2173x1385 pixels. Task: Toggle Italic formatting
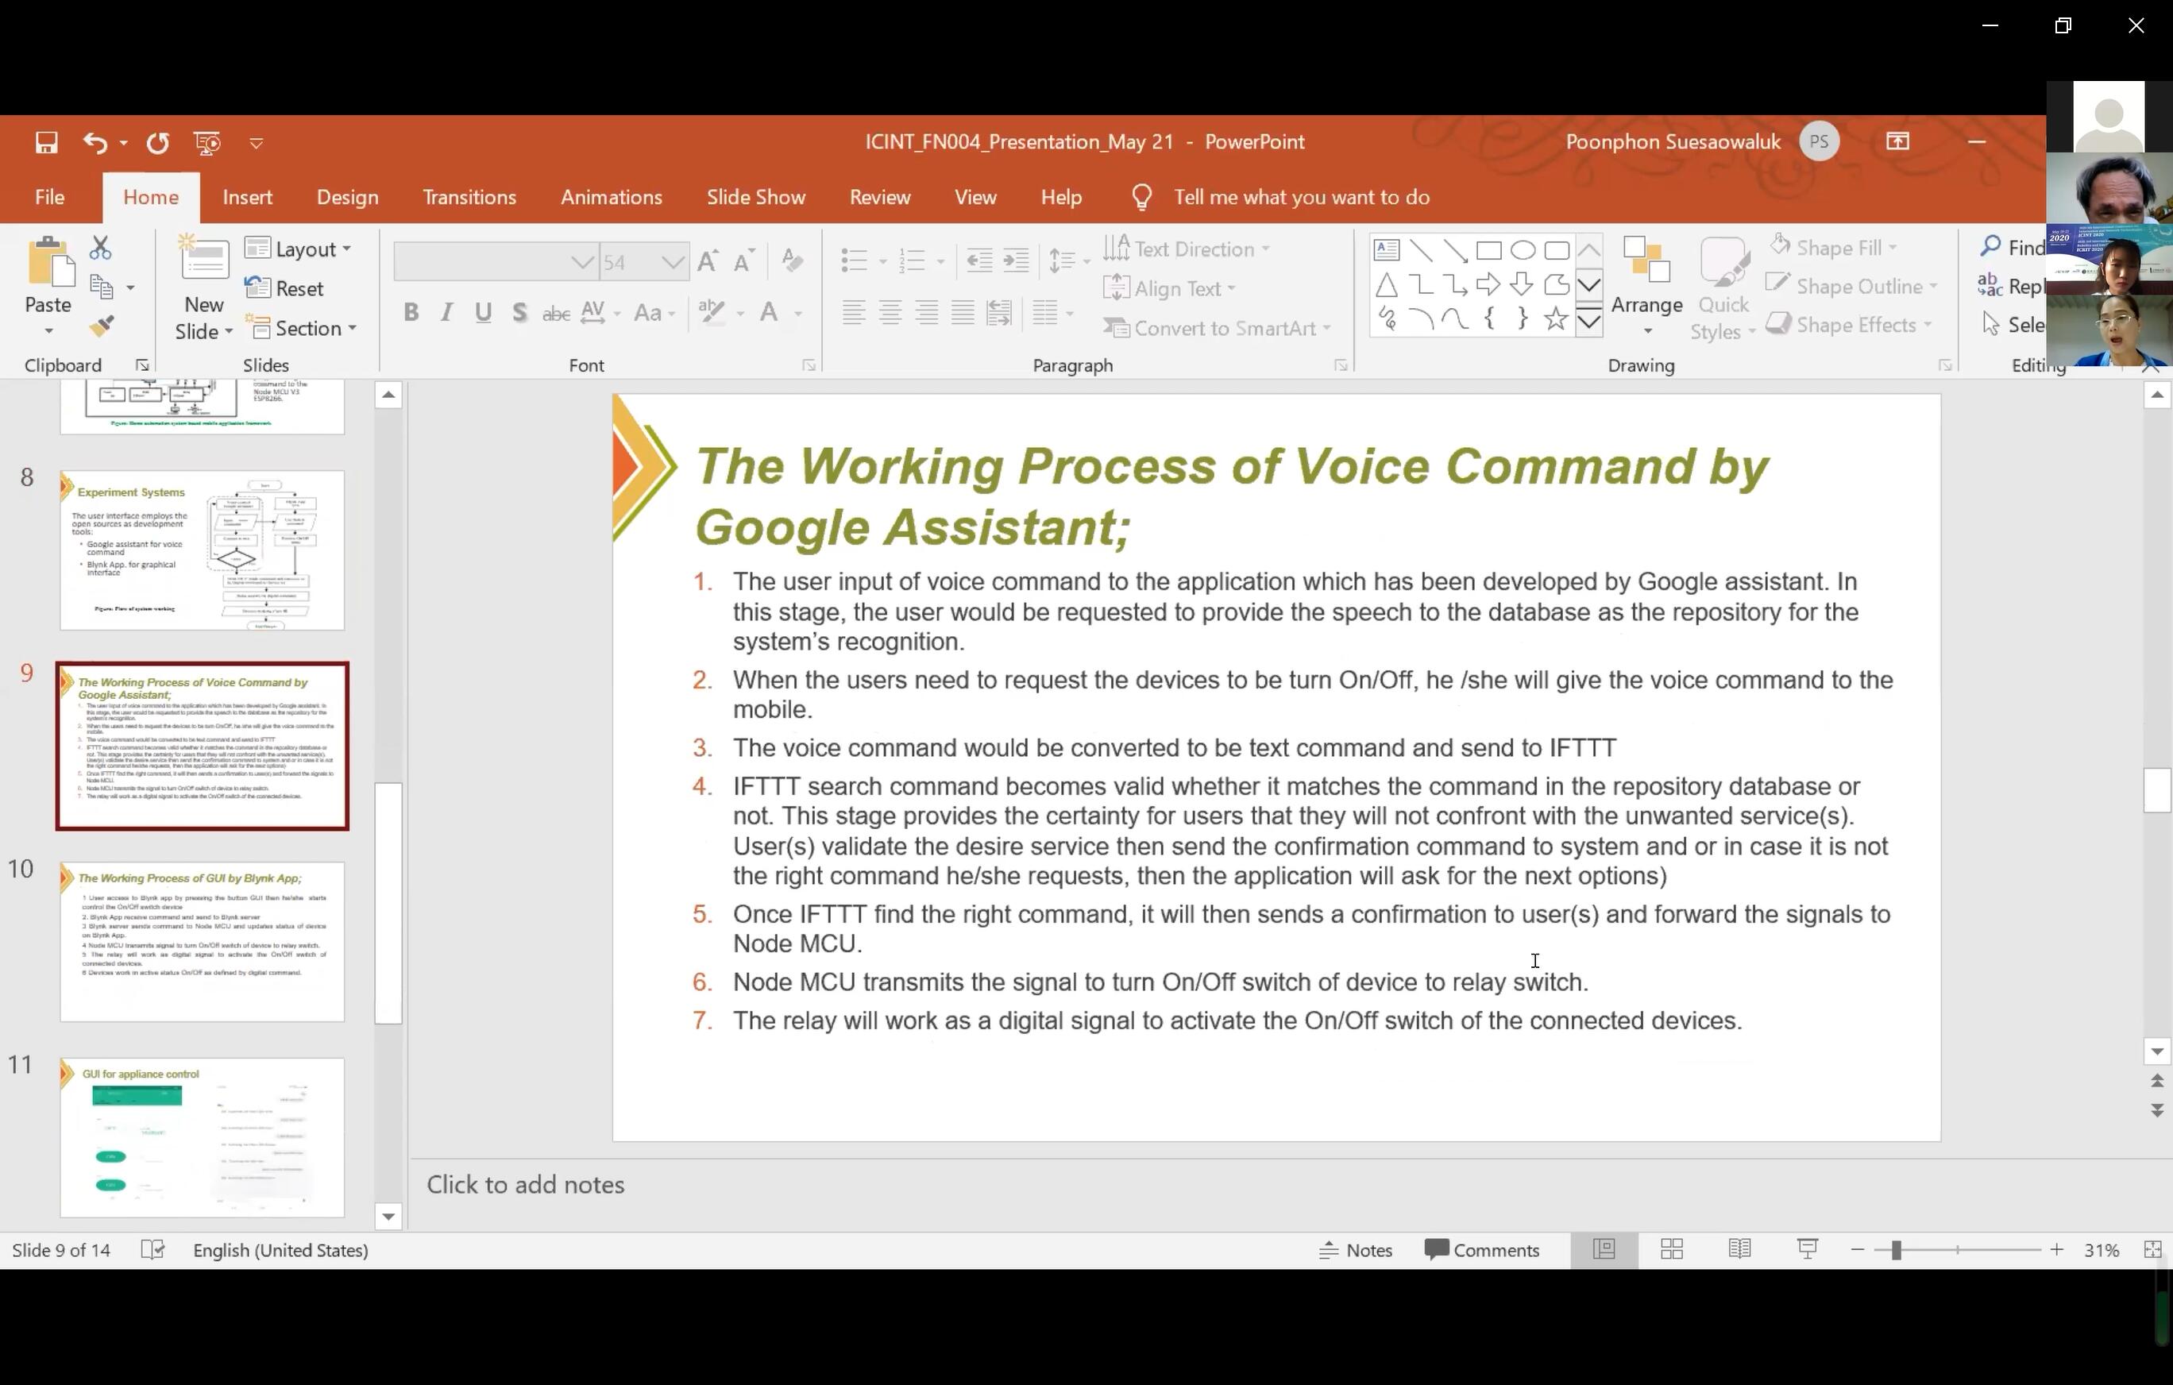446,313
